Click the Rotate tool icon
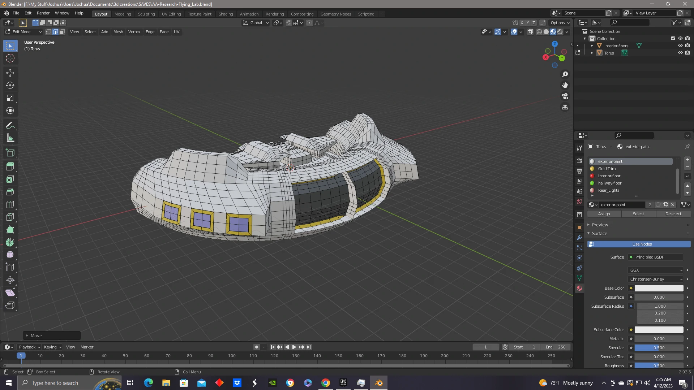 click(10, 85)
